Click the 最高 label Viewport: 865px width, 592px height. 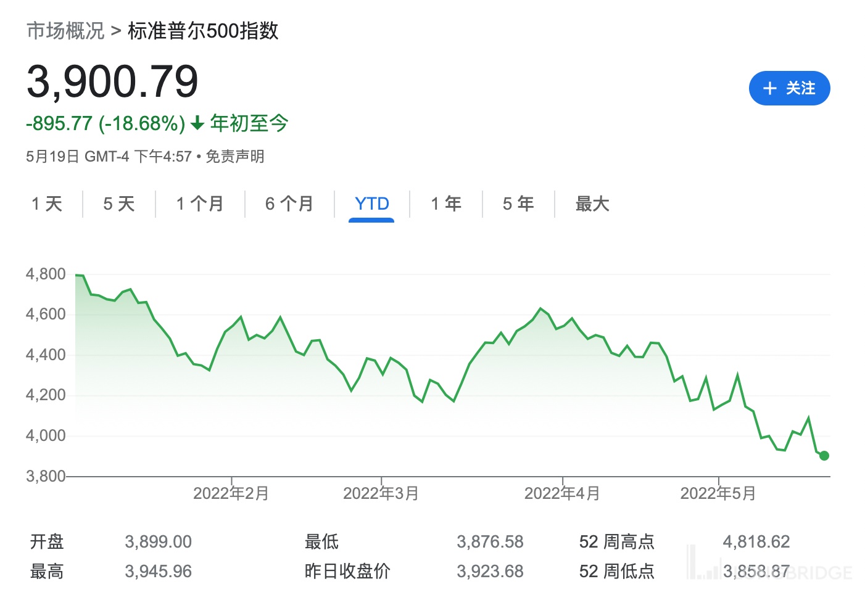pos(47,571)
